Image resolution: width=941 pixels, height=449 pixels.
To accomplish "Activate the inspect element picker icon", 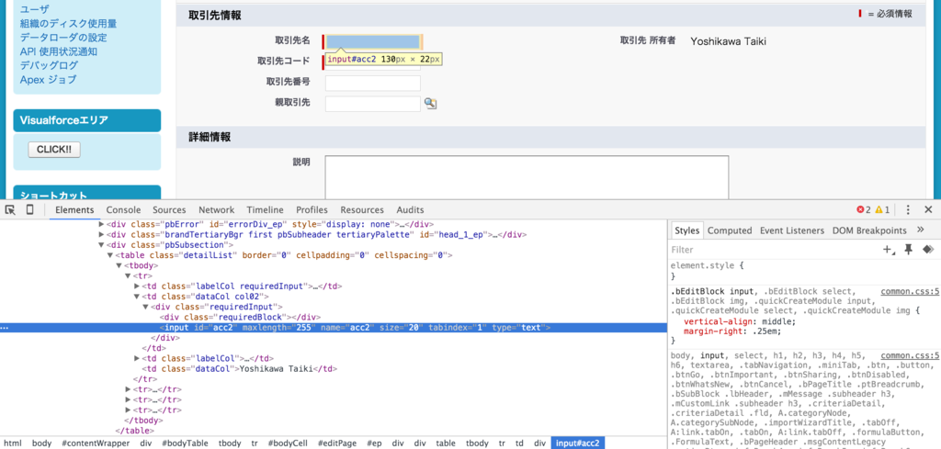I will pos(9,210).
